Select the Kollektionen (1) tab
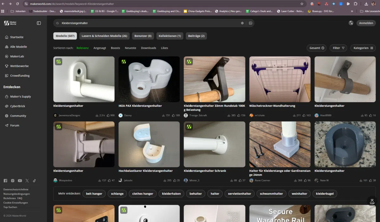This screenshot has width=380, height=222. click(x=170, y=36)
